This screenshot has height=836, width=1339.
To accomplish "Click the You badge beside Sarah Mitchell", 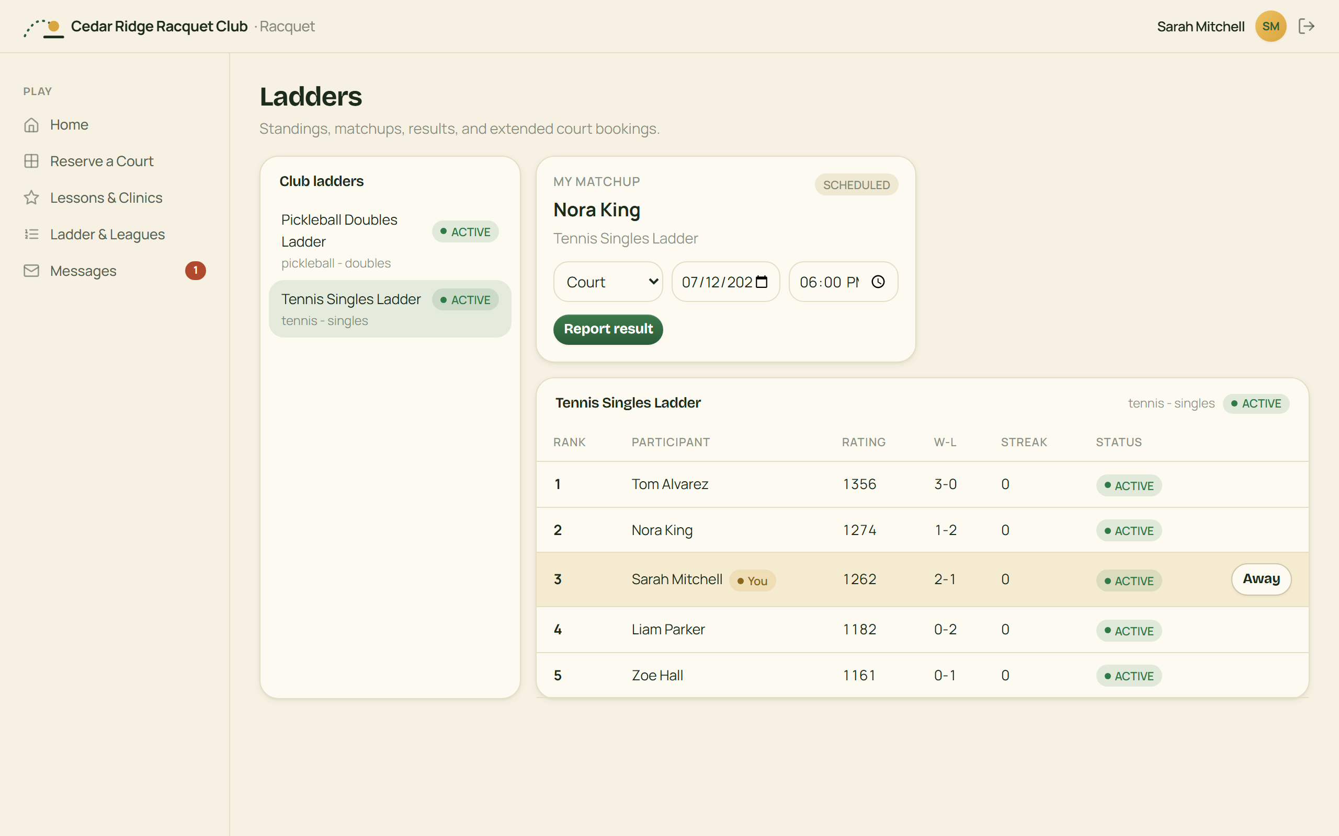I will pyautogui.click(x=752, y=580).
